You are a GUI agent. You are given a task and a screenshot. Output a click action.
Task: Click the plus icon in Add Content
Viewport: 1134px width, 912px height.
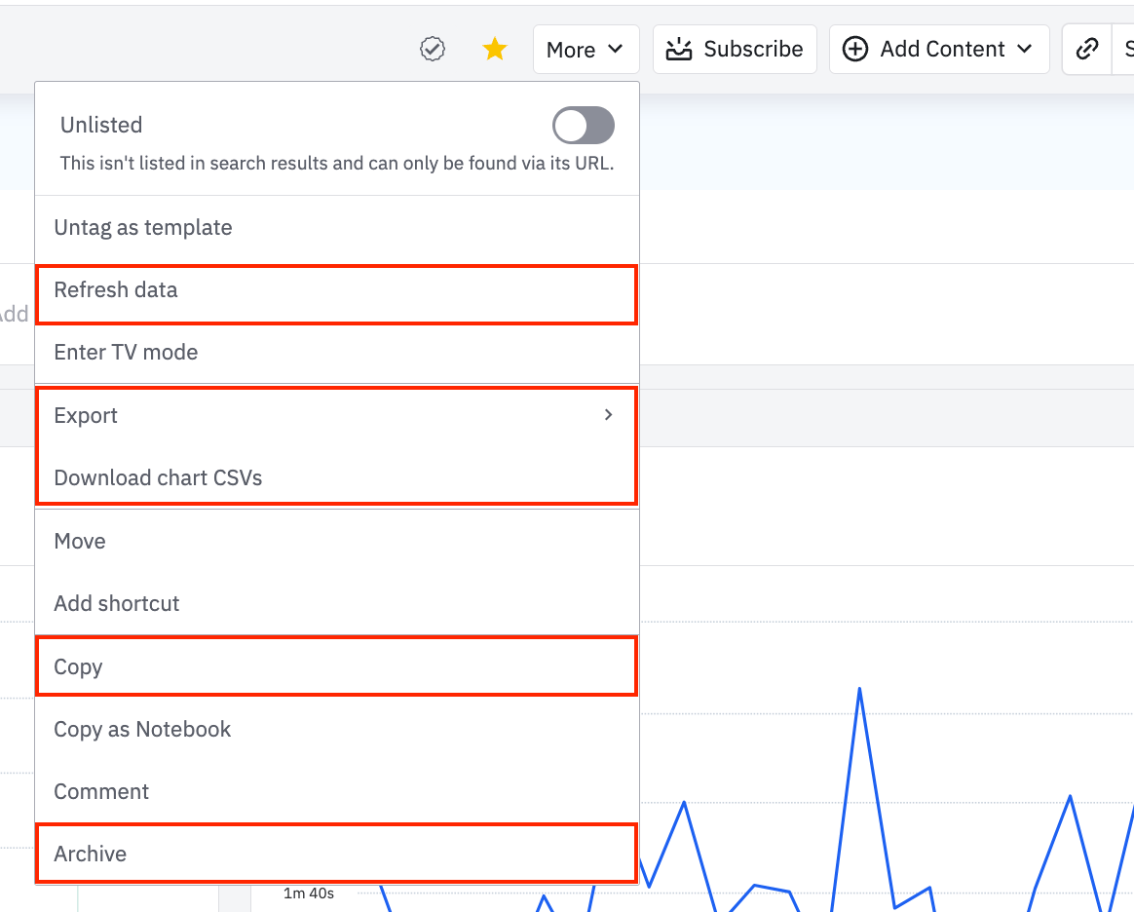click(854, 49)
